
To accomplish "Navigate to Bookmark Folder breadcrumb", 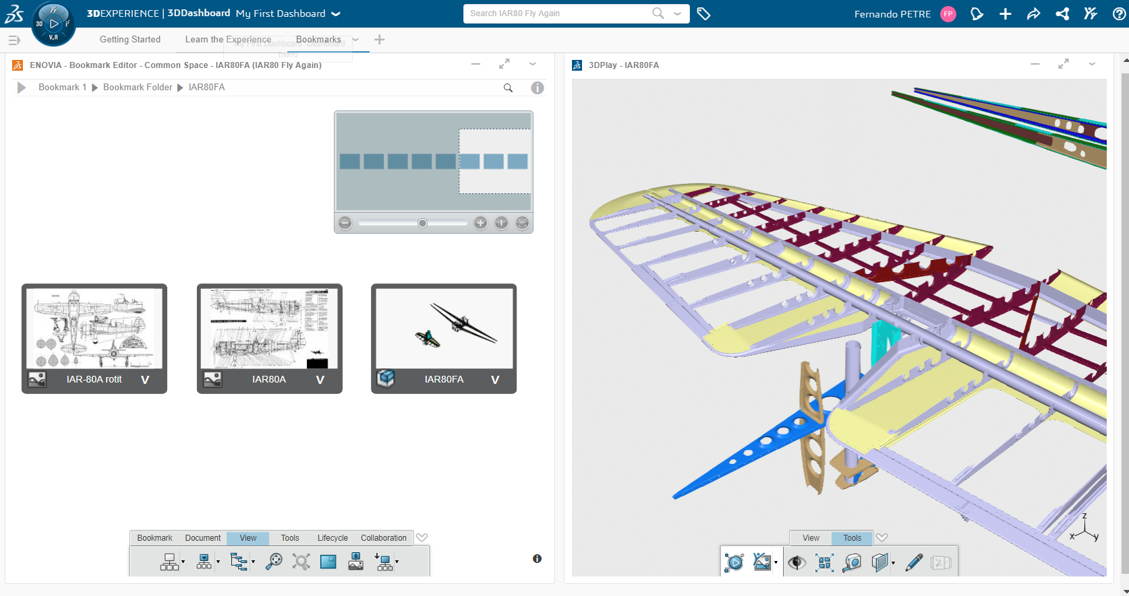I will [138, 88].
